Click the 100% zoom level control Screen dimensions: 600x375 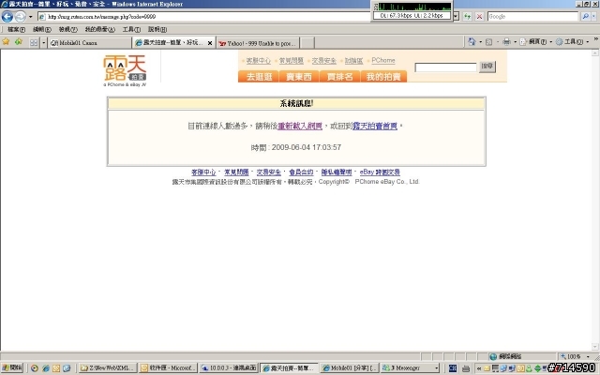(575, 356)
